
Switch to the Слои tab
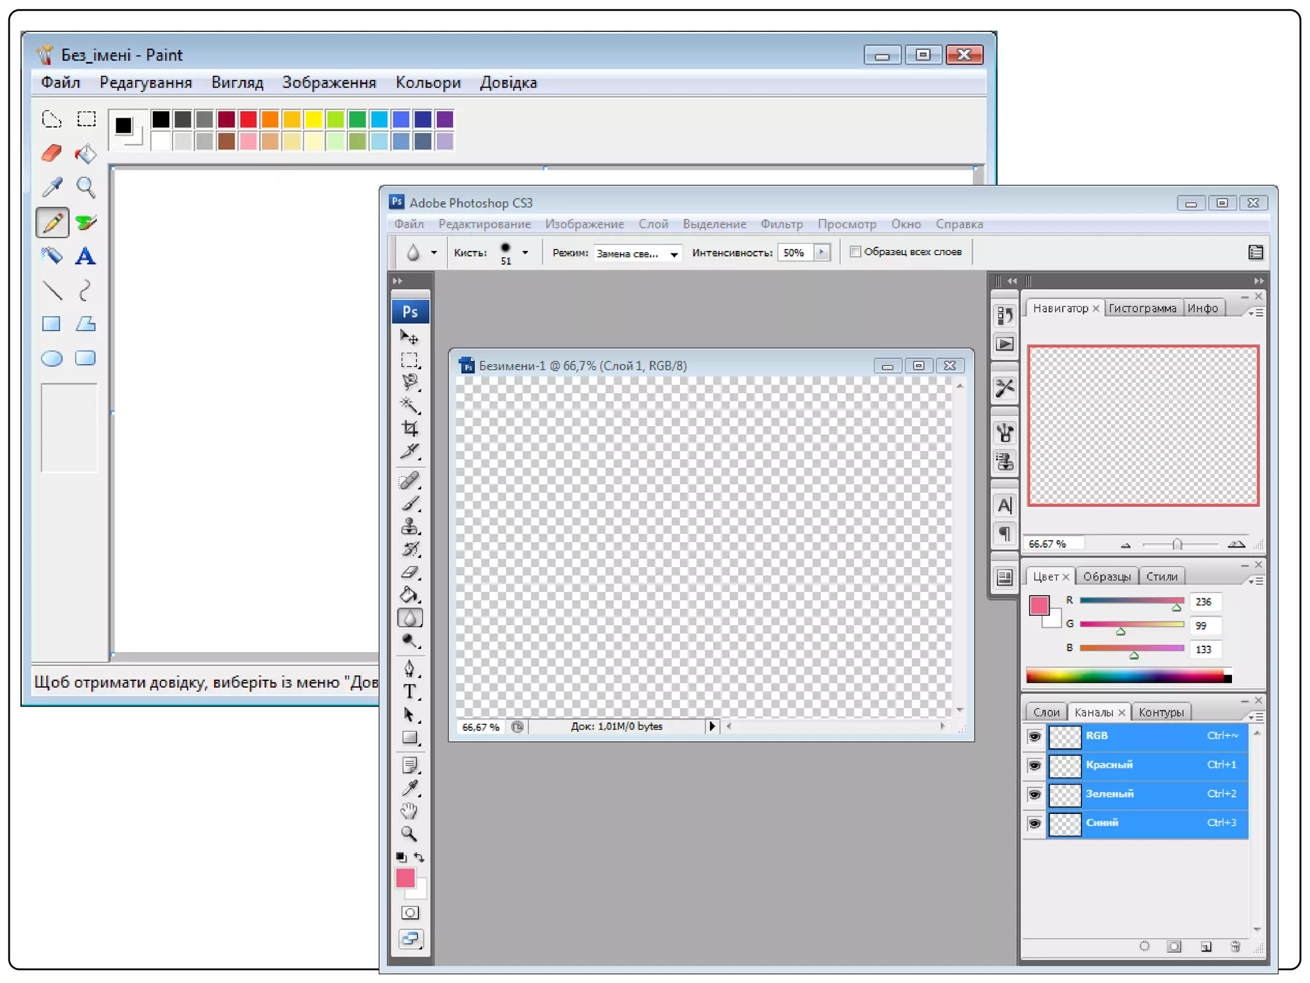[1046, 712]
